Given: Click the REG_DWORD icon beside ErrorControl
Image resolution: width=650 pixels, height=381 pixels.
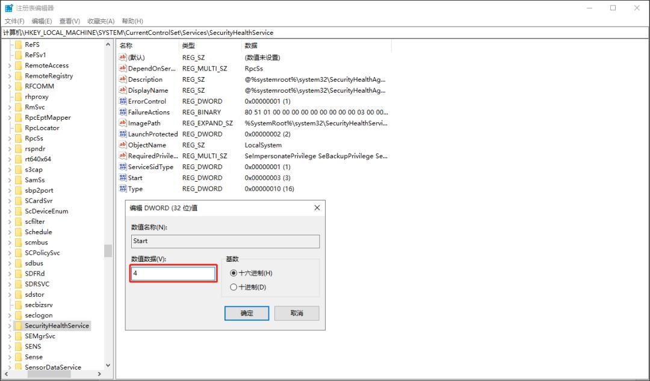Looking at the screenshot, I should 123,101.
